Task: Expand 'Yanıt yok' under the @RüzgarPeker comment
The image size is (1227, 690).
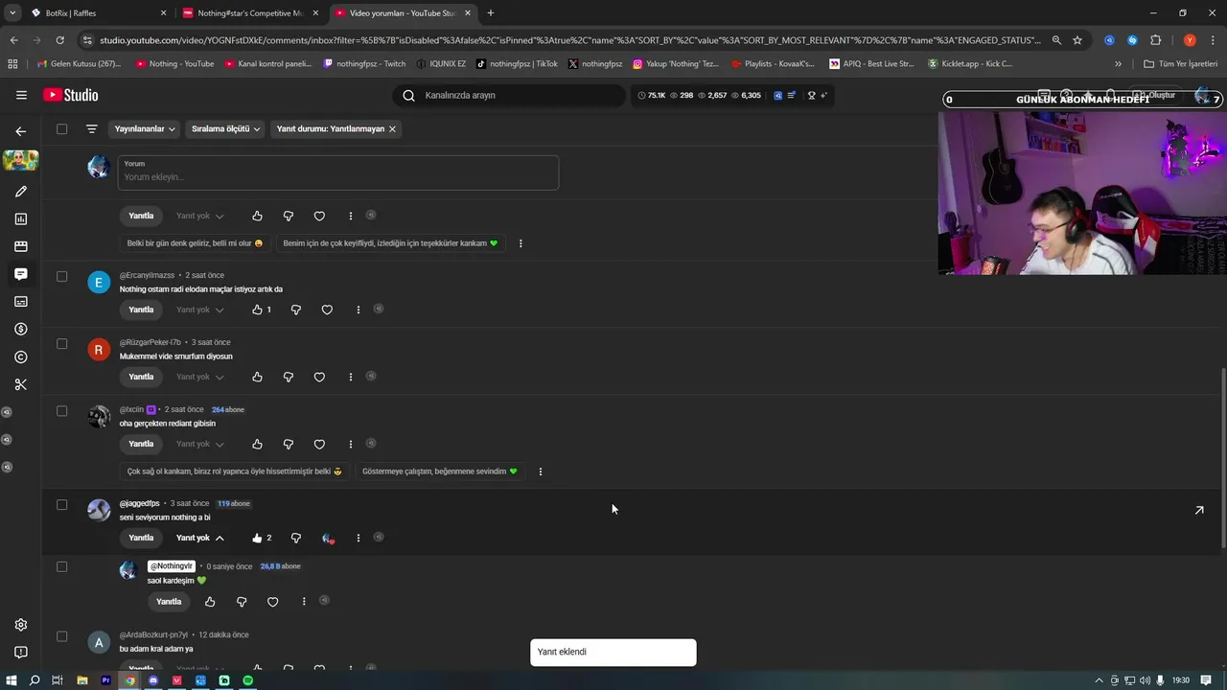Action: [200, 377]
